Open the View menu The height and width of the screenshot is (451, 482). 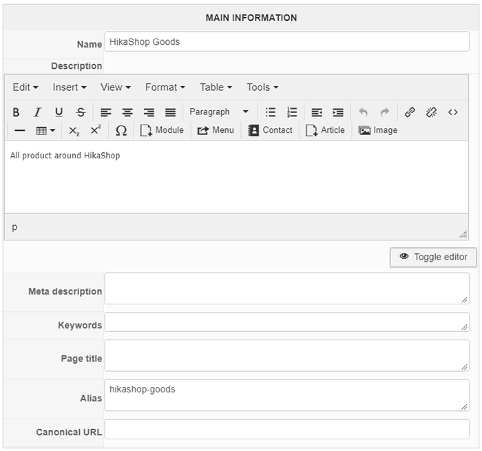116,87
